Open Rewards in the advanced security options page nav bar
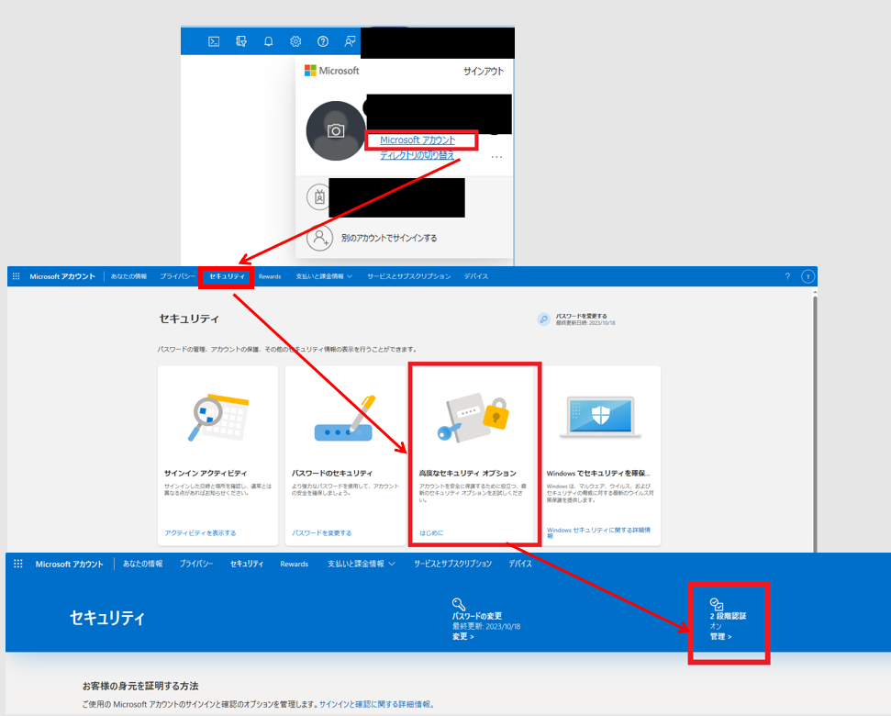Screen dimensions: 891x716 point(295,564)
